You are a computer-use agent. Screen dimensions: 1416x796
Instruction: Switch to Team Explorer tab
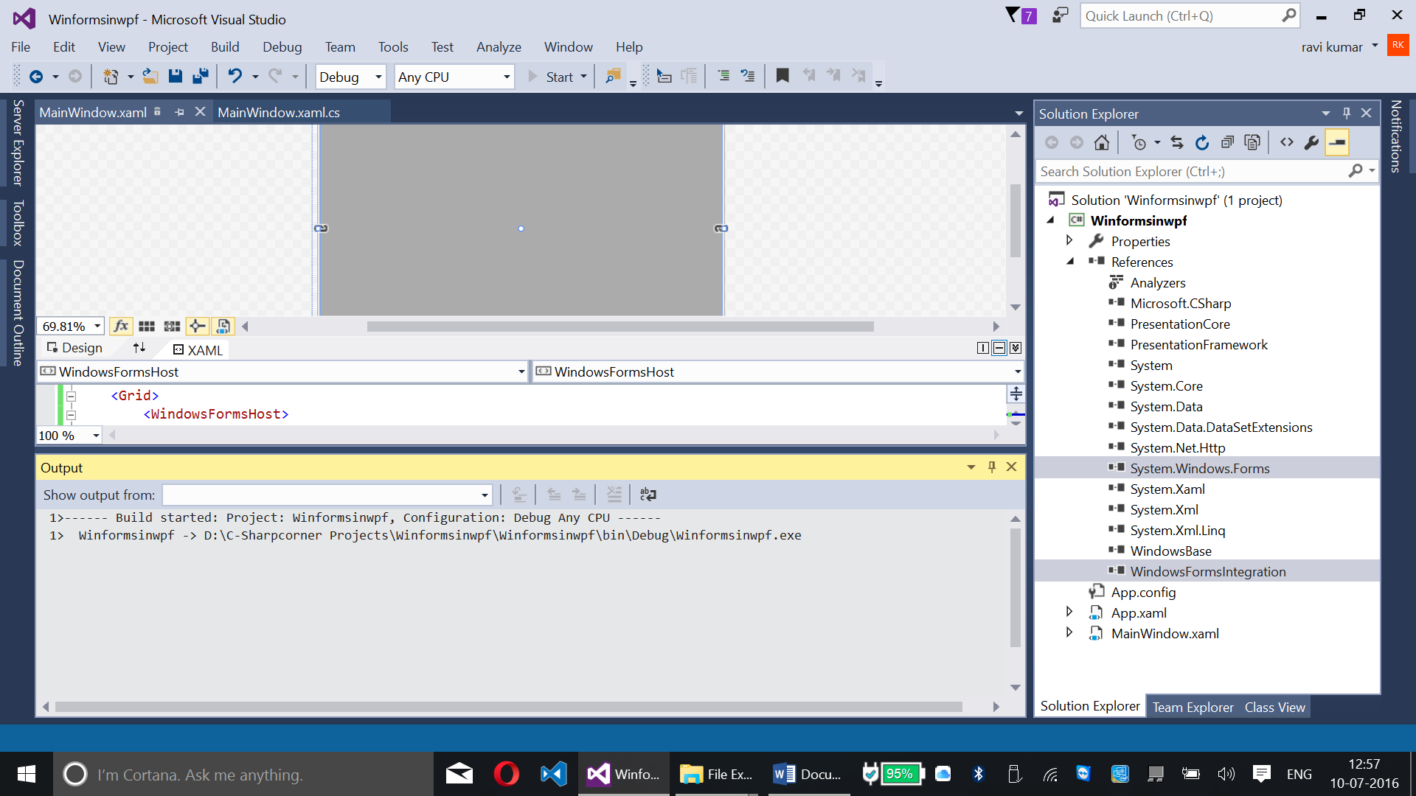pyautogui.click(x=1193, y=708)
